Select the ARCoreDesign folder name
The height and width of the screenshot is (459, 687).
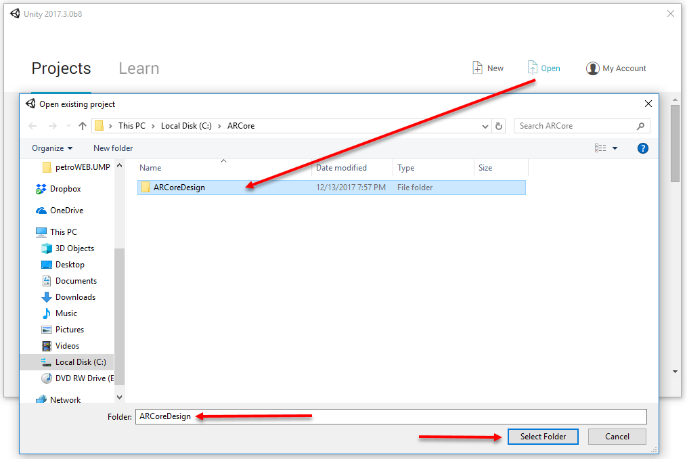[x=179, y=188]
